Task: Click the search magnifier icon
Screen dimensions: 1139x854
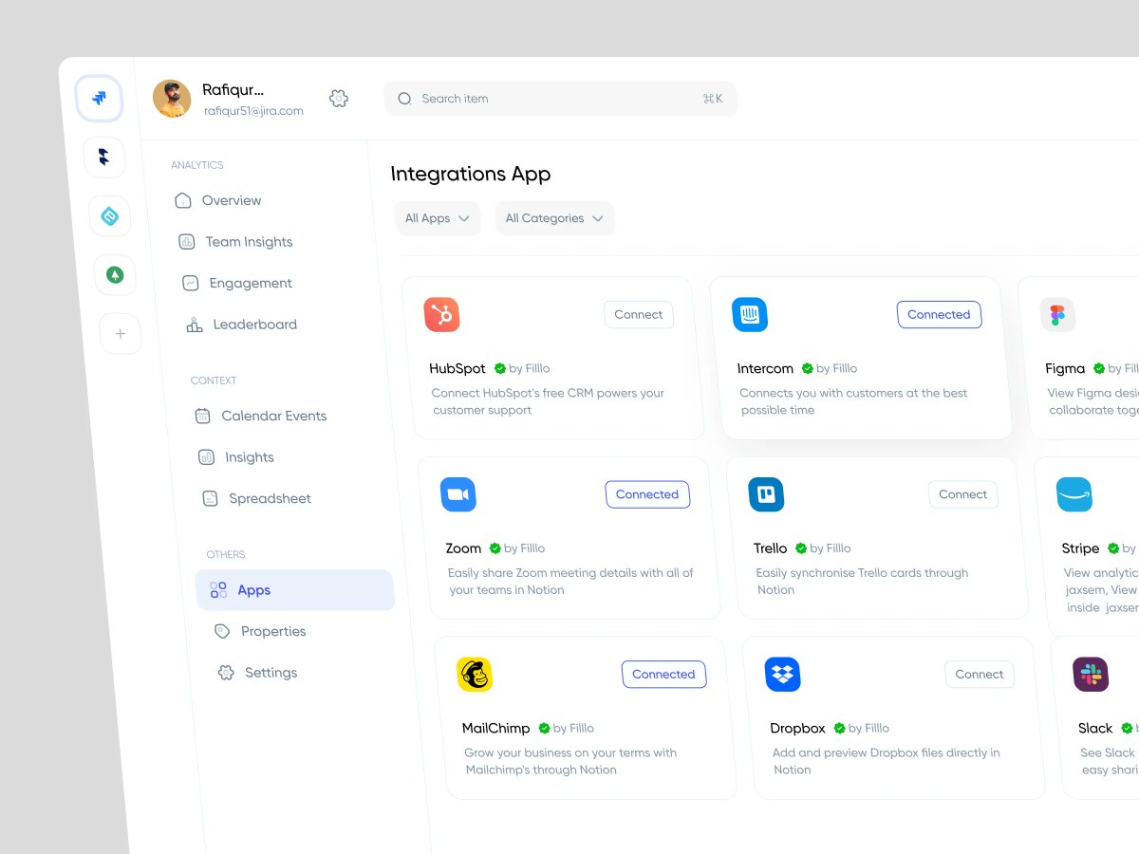Action: pos(404,99)
